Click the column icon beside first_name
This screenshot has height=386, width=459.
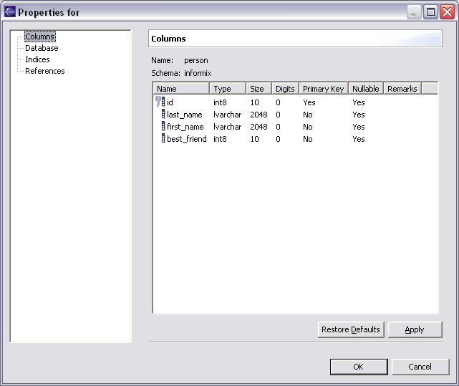(x=163, y=127)
